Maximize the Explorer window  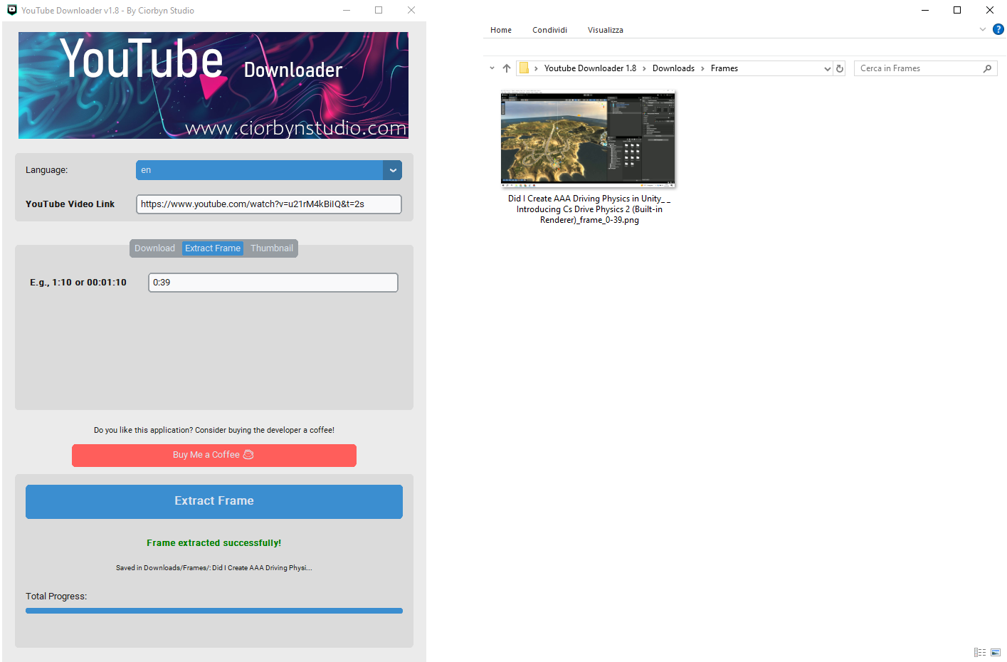957,10
